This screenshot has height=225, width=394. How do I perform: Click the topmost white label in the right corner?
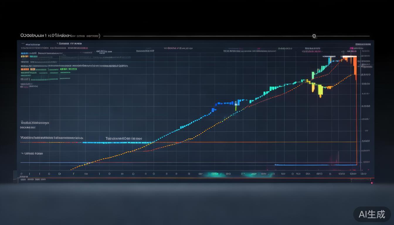point(363,44)
